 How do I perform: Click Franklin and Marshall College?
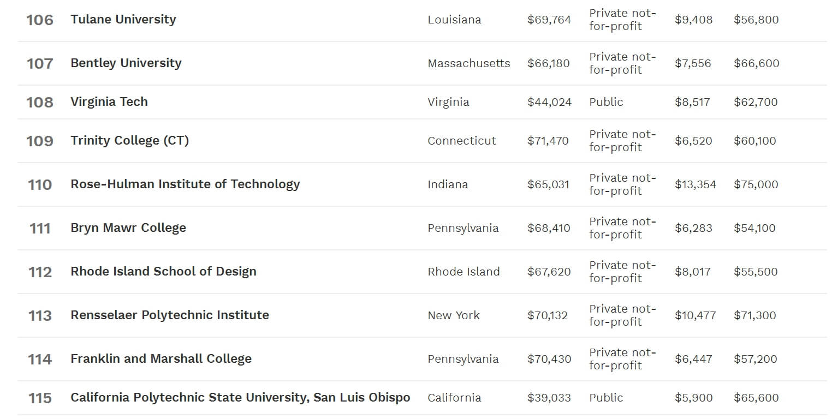click(x=161, y=359)
